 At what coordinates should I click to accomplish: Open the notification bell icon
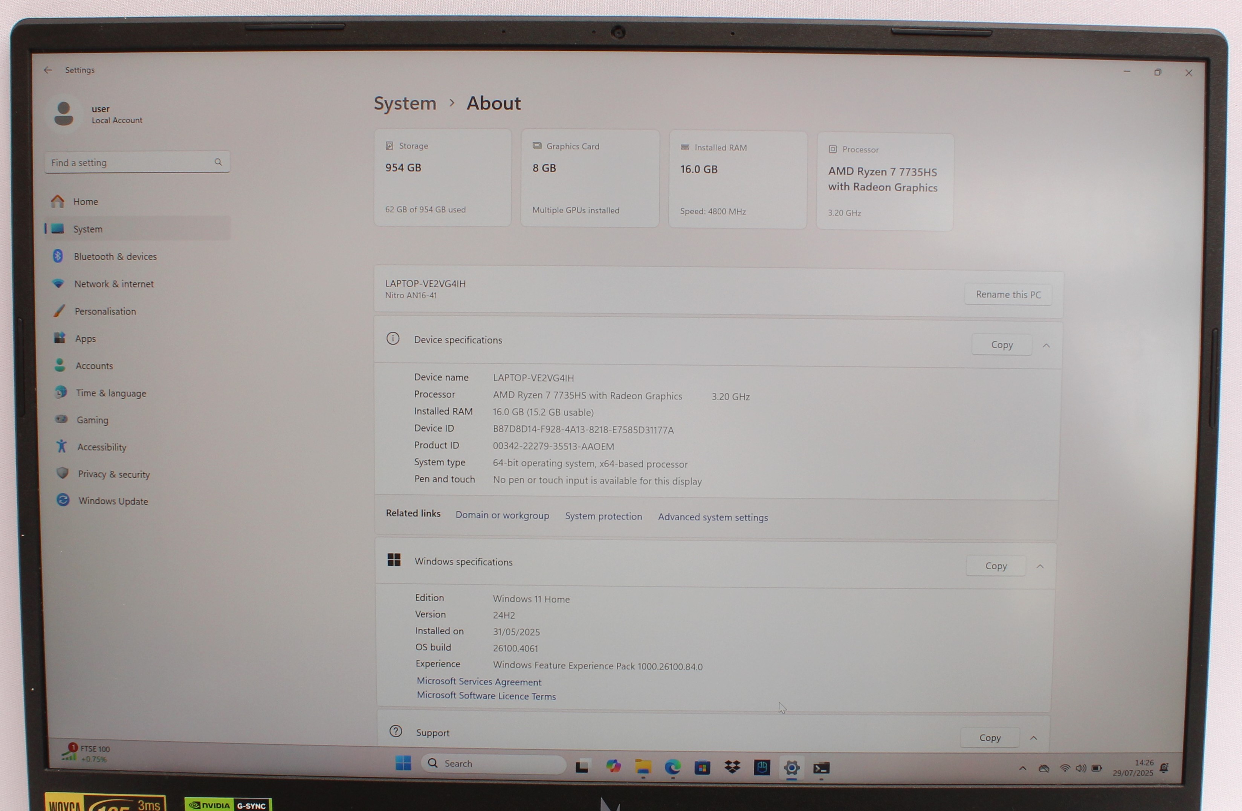(x=1164, y=768)
